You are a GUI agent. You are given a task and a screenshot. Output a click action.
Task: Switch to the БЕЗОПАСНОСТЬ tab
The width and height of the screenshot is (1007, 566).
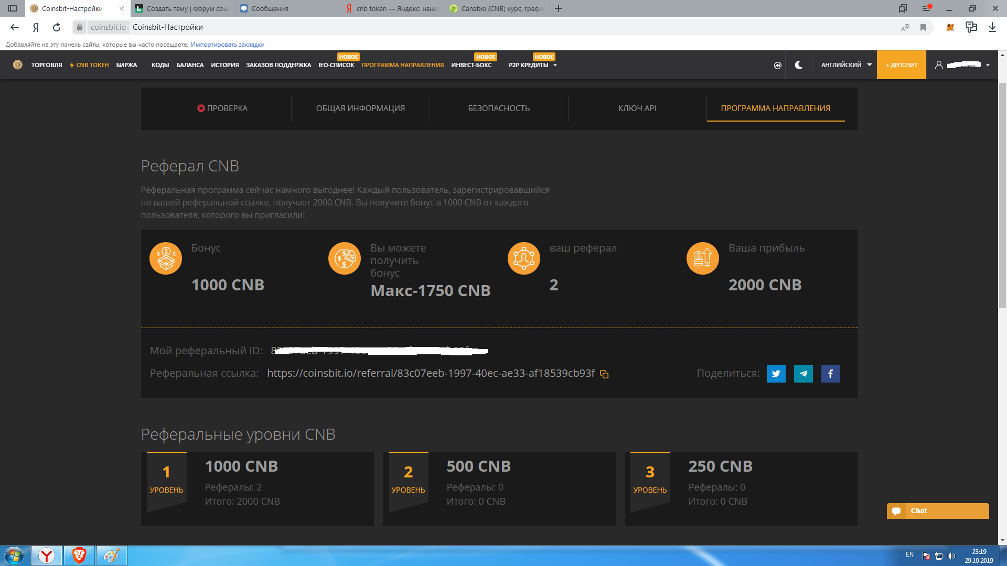click(x=498, y=108)
